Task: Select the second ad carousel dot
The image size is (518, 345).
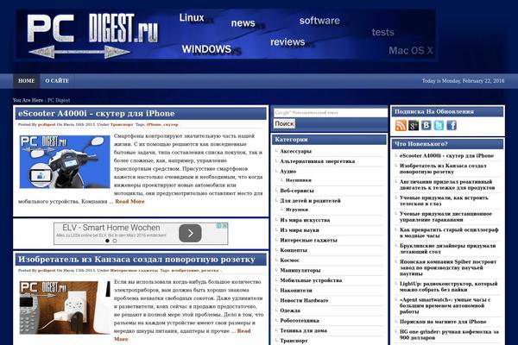Action: click(115, 241)
